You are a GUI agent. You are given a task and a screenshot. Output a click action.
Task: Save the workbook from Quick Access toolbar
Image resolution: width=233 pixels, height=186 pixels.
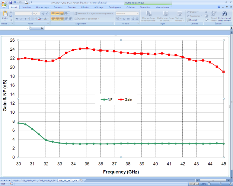(11, 2)
